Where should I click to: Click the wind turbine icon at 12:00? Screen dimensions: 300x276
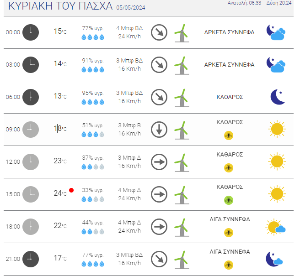click(x=182, y=162)
